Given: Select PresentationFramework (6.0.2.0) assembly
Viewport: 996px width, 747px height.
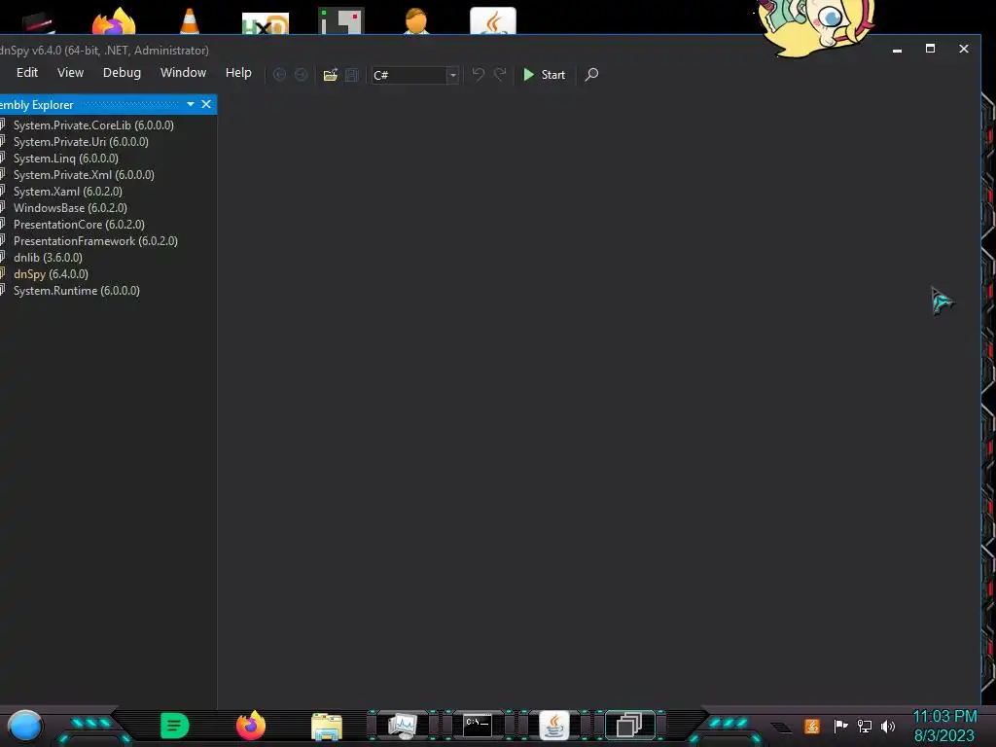Looking at the screenshot, I should 95,241.
